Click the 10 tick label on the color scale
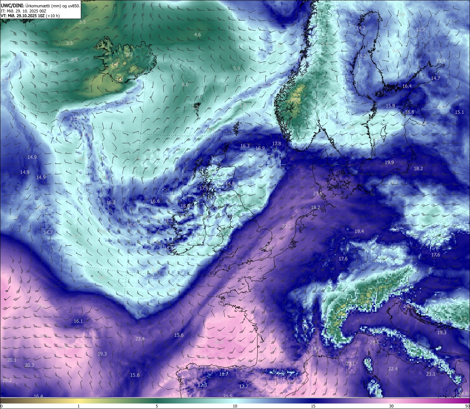 tap(235, 406)
